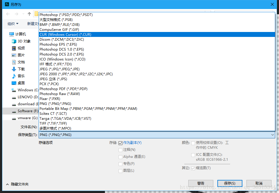Click the 警告 warning button
Image resolution: width=279 pixels, height=193 pixels.
pyautogui.click(x=201, y=183)
